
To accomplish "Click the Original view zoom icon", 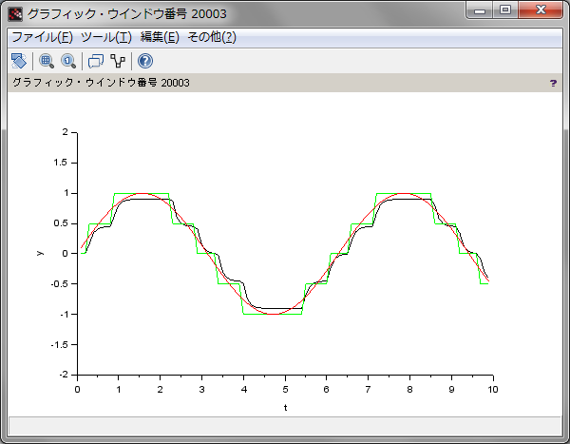I will click(68, 61).
